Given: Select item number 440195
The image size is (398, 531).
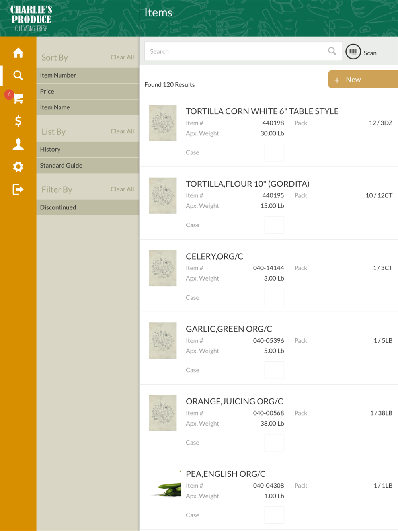Looking at the screenshot, I should click(273, 195).
